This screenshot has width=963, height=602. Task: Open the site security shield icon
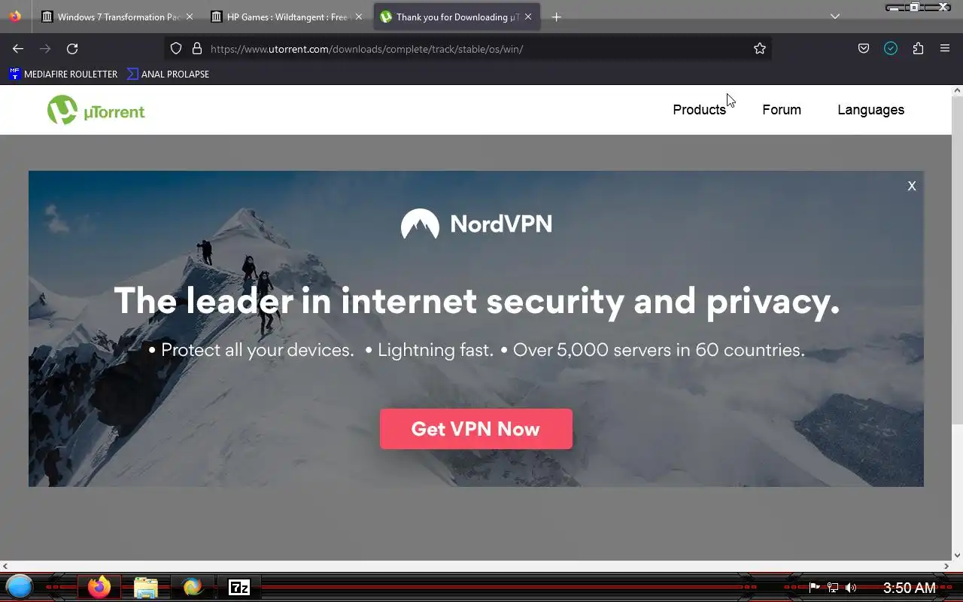(176, 49)
